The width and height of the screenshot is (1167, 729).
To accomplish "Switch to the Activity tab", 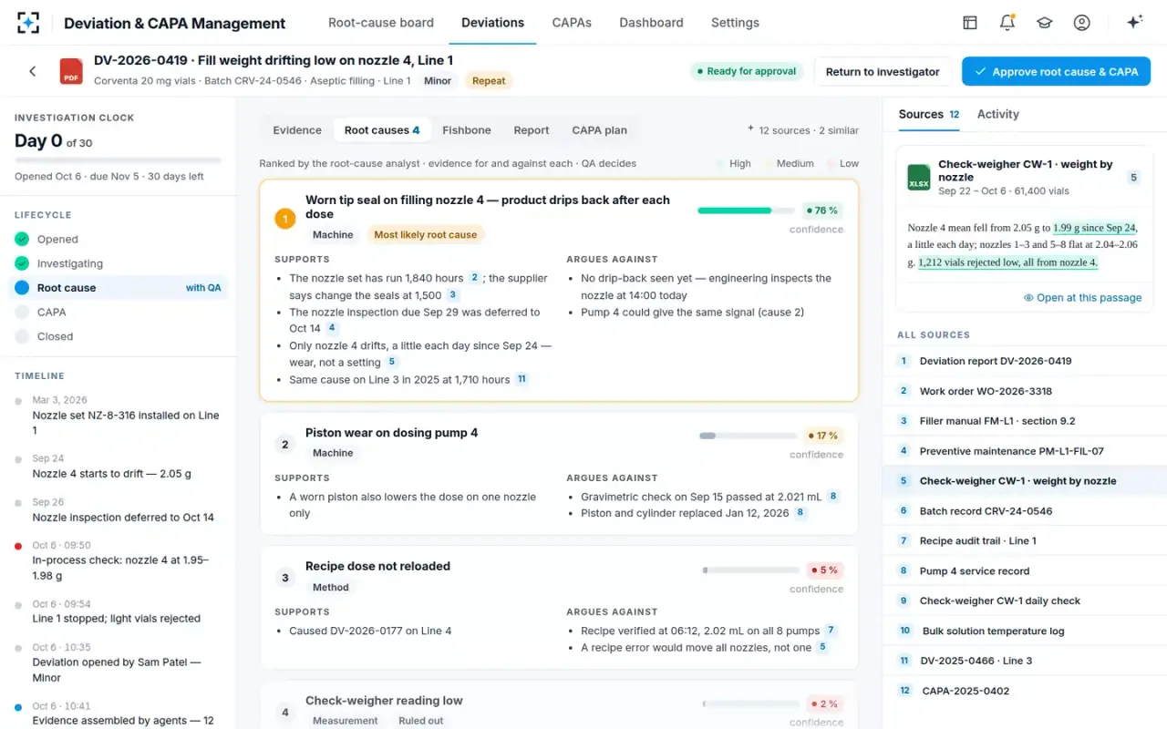I will 998,114.
